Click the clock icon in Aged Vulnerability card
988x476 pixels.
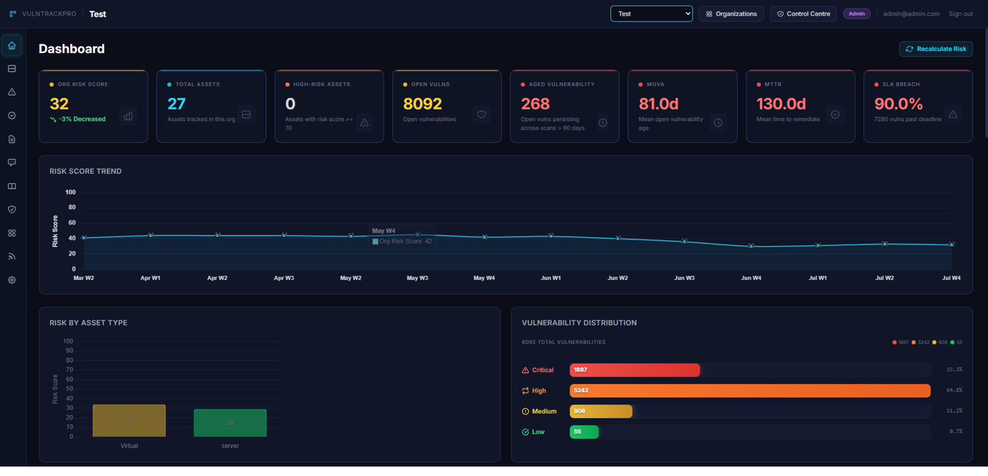click(603, 122)
